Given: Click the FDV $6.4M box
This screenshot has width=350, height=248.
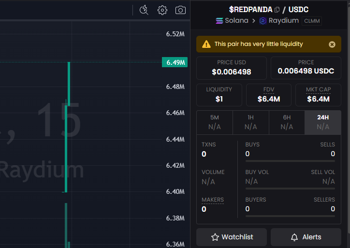Looking at the screenshot, I should pos(268,95).
